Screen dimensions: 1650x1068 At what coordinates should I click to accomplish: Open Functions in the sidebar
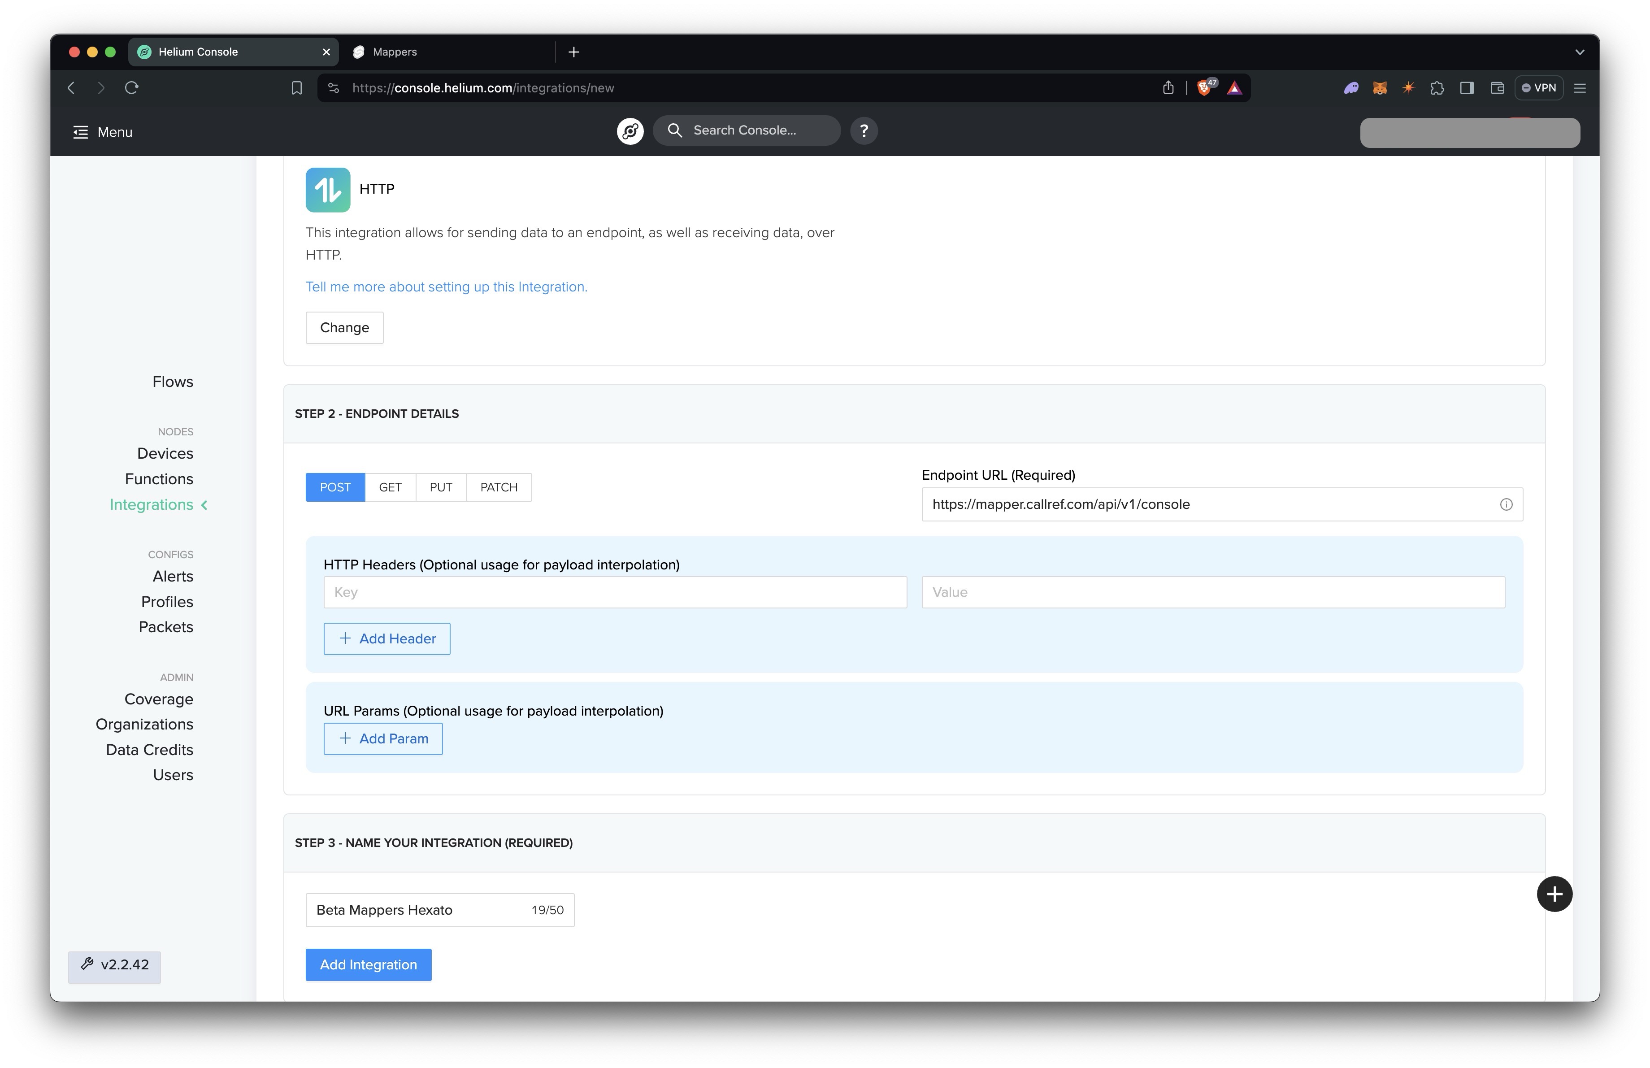click(159, 479)
